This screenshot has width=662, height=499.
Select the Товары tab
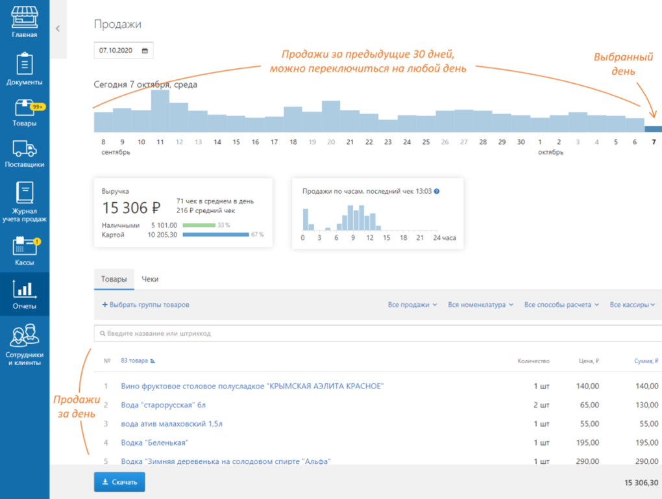click(114, 279)
